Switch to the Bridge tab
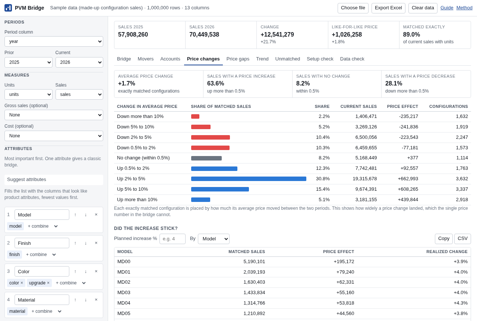477x321 pixels. click(124, 59)
